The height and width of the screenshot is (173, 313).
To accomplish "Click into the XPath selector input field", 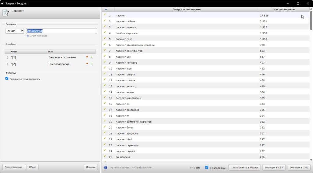I will click(61, 31).
